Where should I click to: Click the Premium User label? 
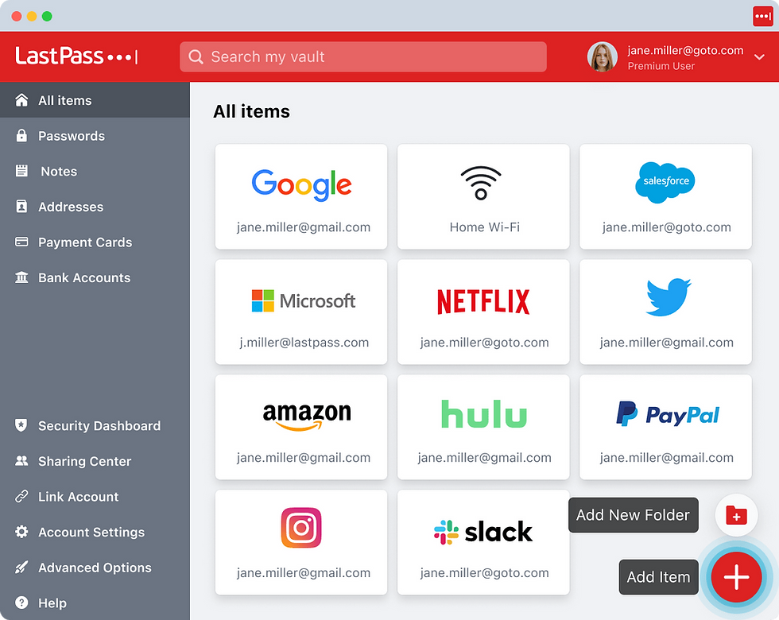(661, 65)
